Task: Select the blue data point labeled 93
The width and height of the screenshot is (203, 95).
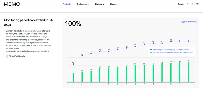Action: [x=153, y=44]
